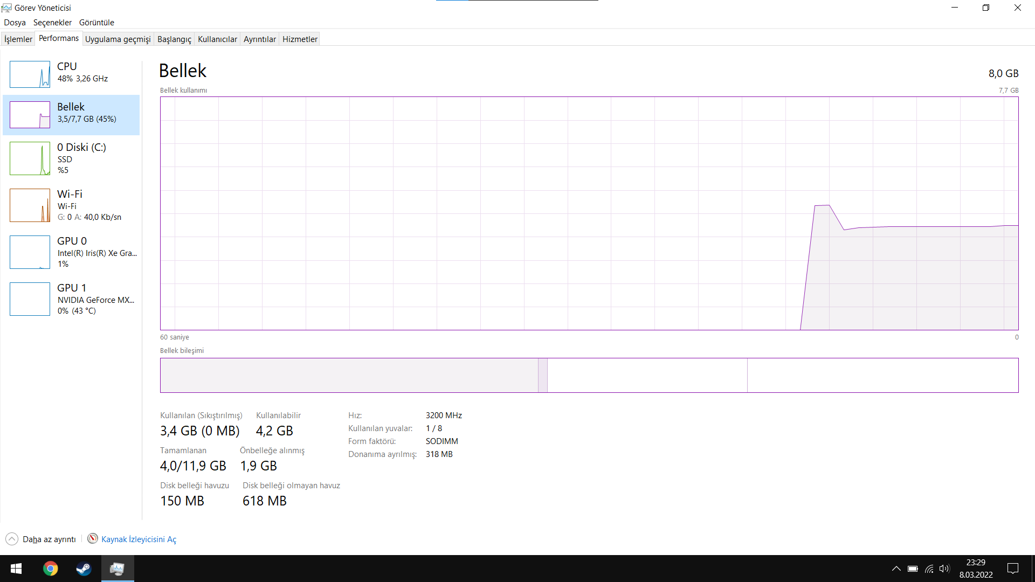1035x582 pixels.
Task: Collapse with the Daha az ayrıntı arrow
Action: coord(12,539)
